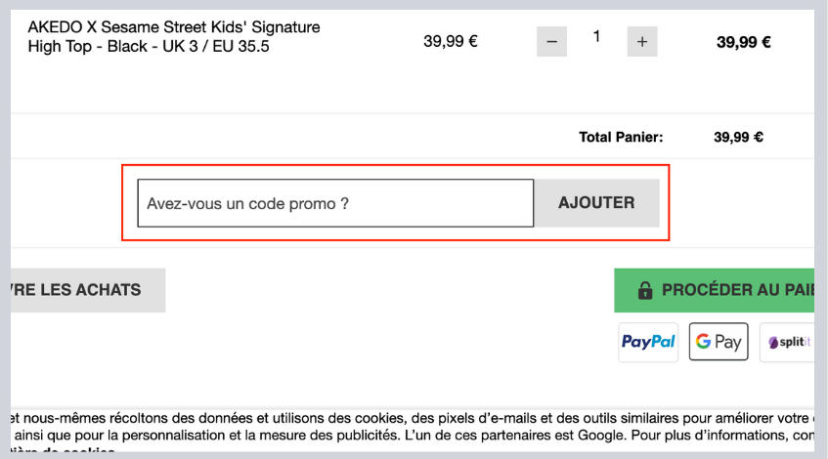Click the purple Splitit leaf logo
The height and width of the screenshot is (459, 828).
tap(773, 343)
